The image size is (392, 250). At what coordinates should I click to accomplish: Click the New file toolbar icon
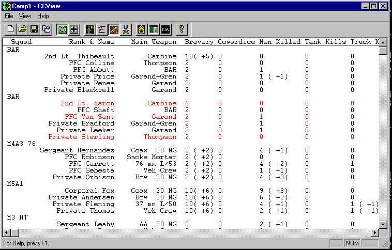pos(10,29)
